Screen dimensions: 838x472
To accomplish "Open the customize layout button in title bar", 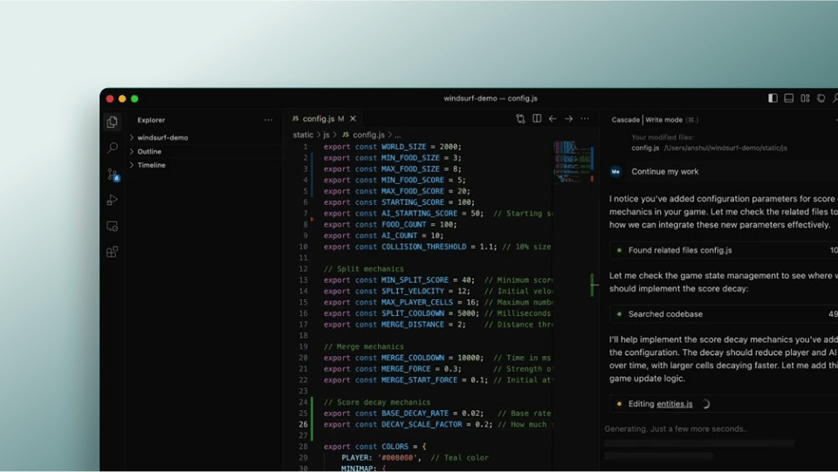I will [x=821, y=99].
